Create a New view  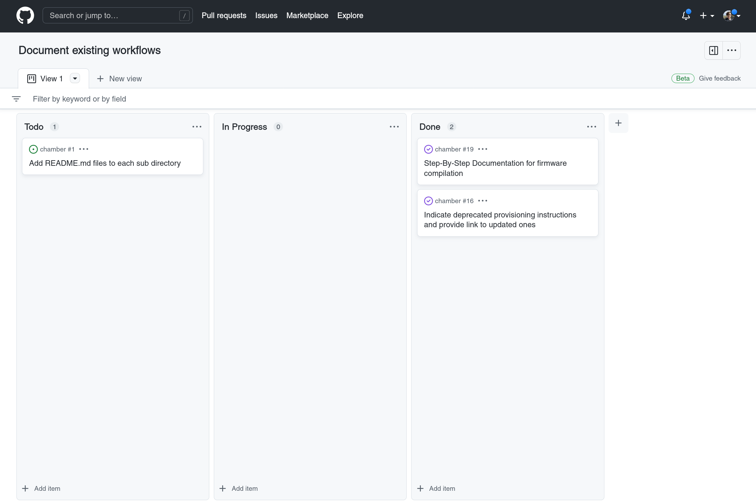coord(119,79)
